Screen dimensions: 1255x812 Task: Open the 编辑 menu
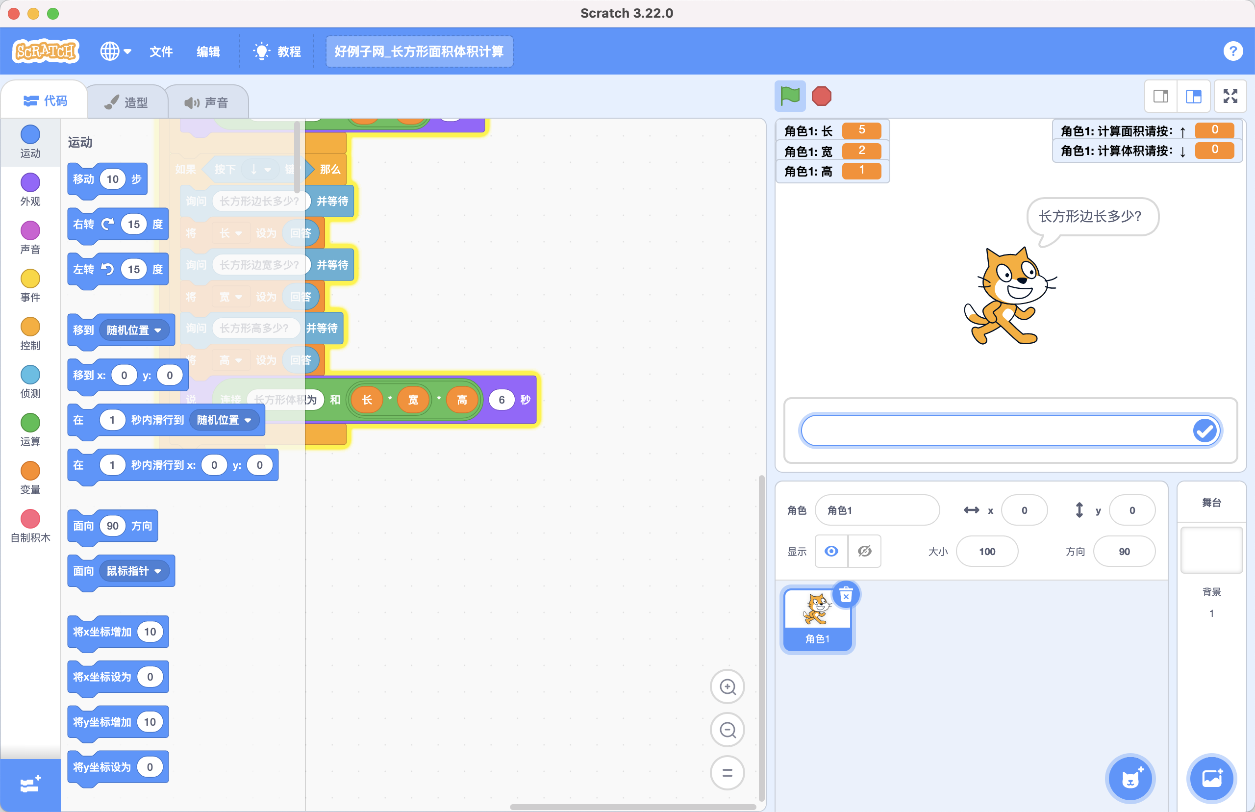[208, 51]
